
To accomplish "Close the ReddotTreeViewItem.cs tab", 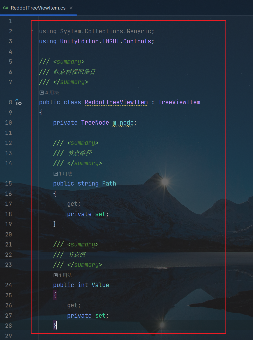I will [71, 8].
